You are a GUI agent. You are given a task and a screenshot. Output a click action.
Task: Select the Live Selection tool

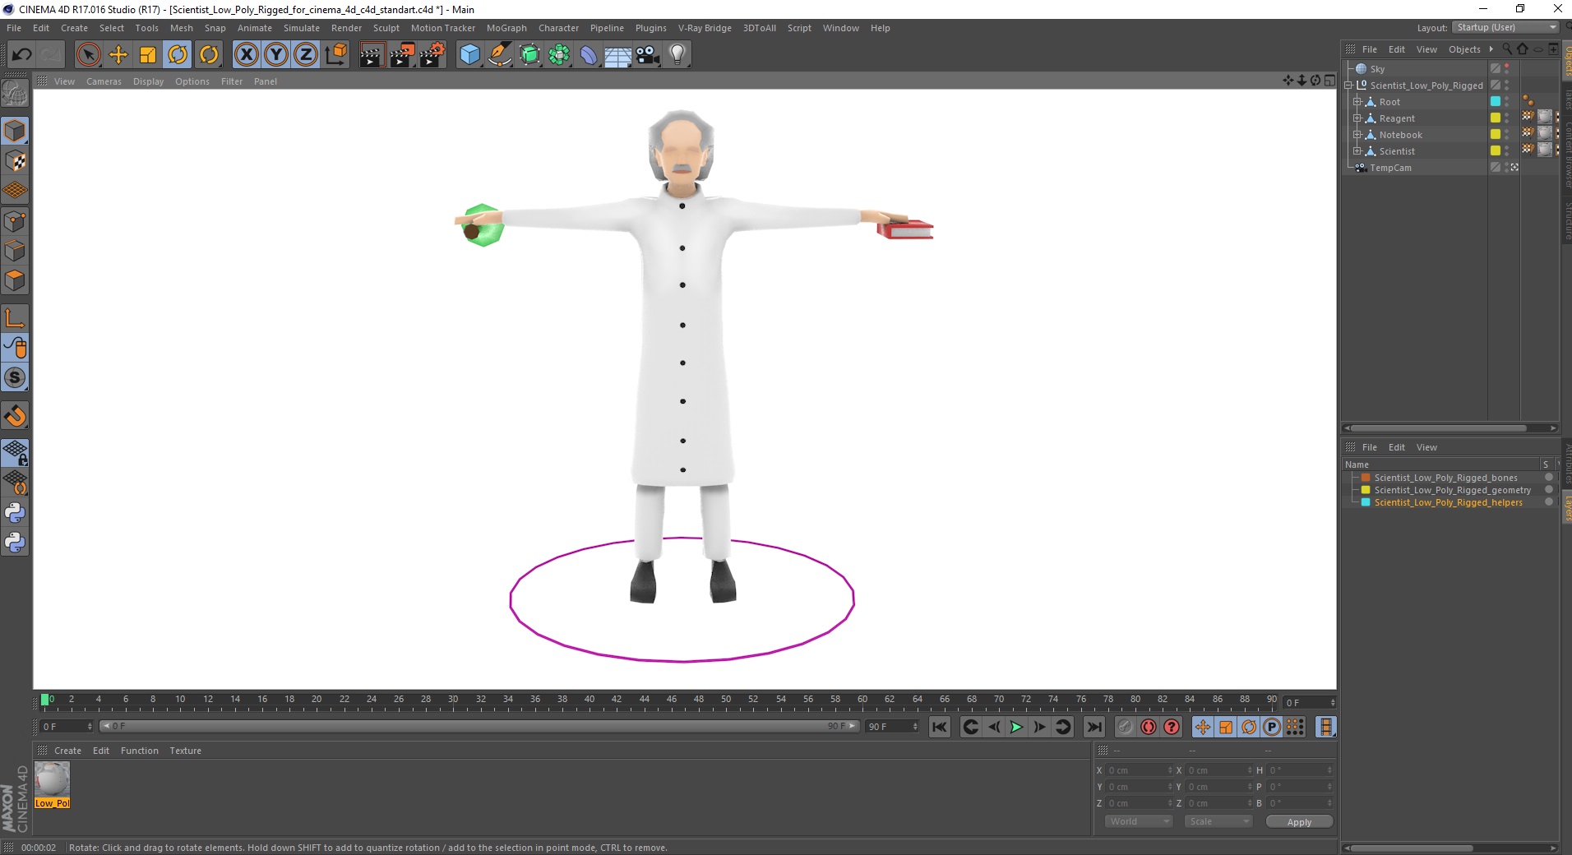click(88, 55)
